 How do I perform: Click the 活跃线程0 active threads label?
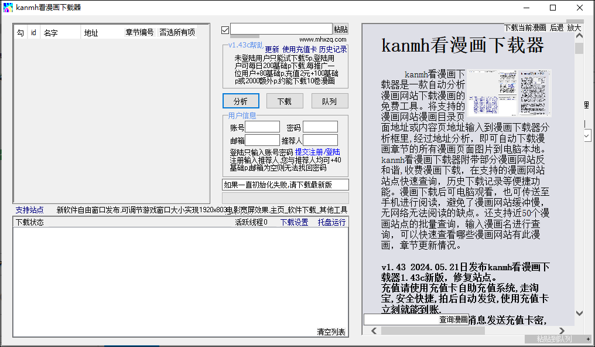pyautogui.click(x=251, y=222)
